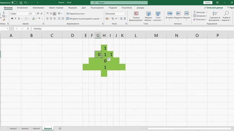Open the number format Загальний dropdown

pyautogui.click(x=125, y=14)
